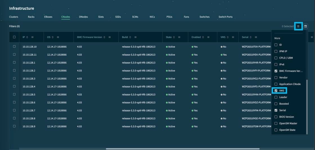
Task: Sort the table by Build
Action: (130, 37)
